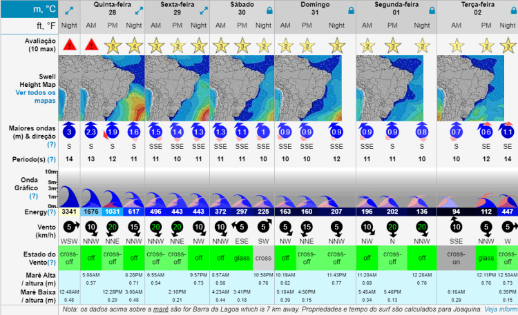Open Domingo 31 swell height map
The width and height of the screenshot is (518, 315).
(x=308, y=88)
